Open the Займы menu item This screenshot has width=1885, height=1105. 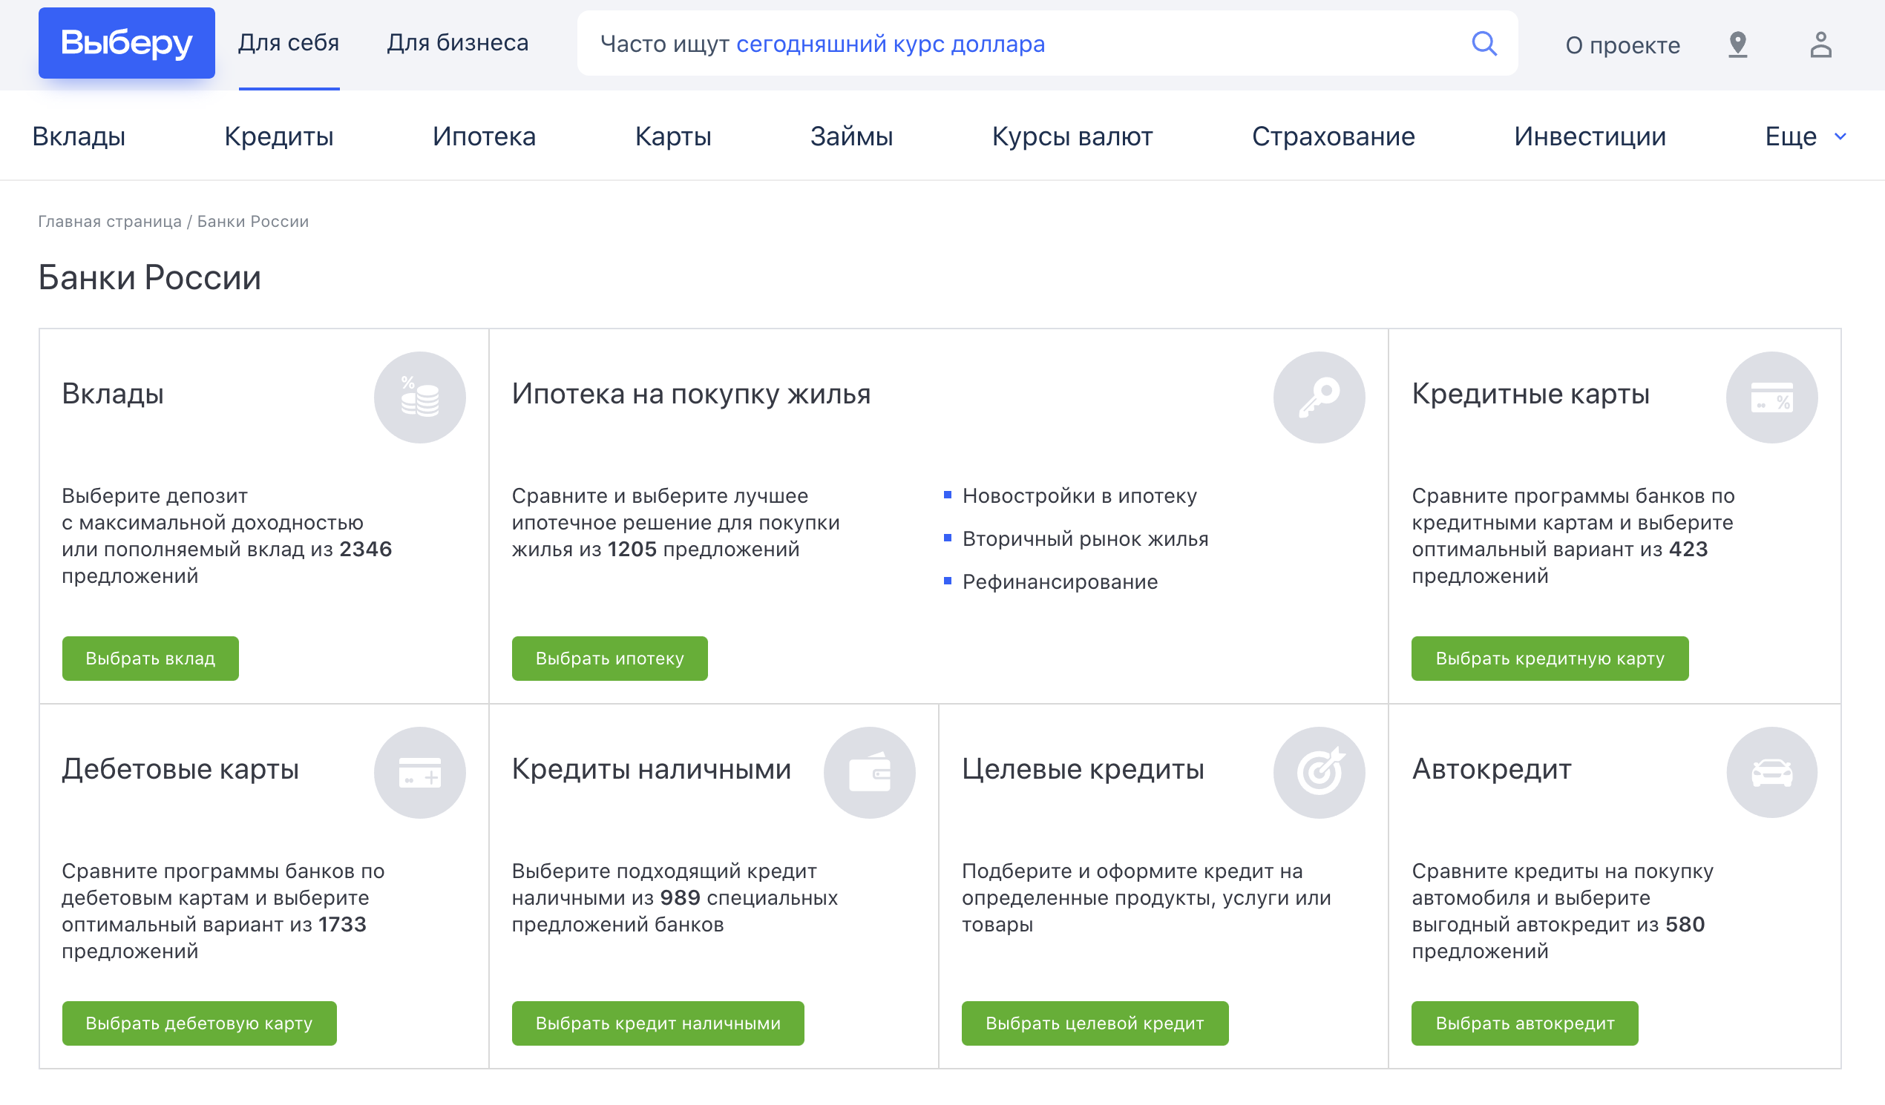[x=851, y=136]
